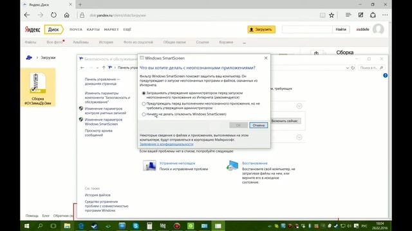Open the Диск service badge

[53, 30]
